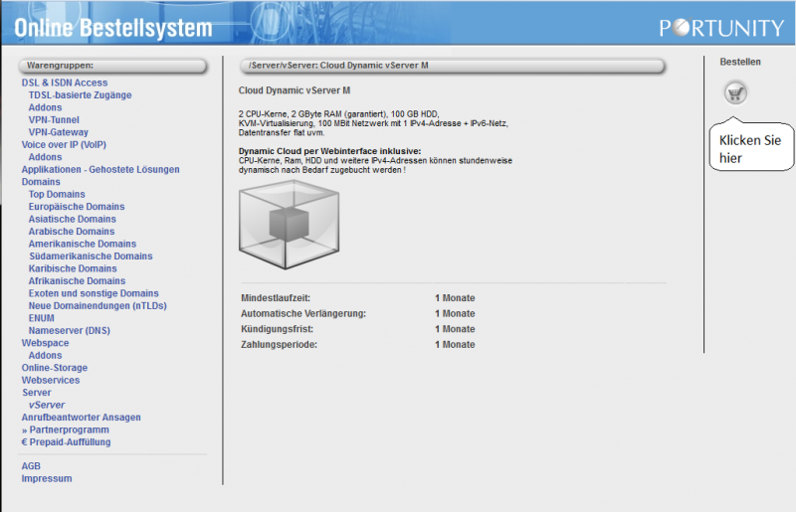The width and height of the screenshot is (796, 512).
Task: Click Prepaid-Auffüllung link
Action: [x=67, y=441]
